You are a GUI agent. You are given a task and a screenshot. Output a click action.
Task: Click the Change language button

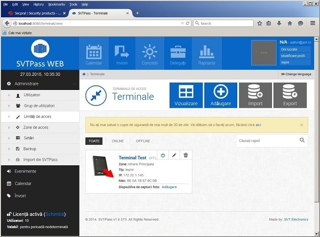296,74
